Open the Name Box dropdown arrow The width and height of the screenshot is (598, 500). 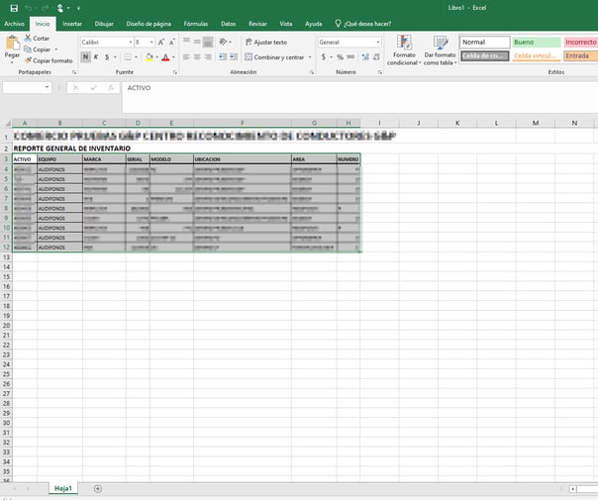tap(47, 87)
